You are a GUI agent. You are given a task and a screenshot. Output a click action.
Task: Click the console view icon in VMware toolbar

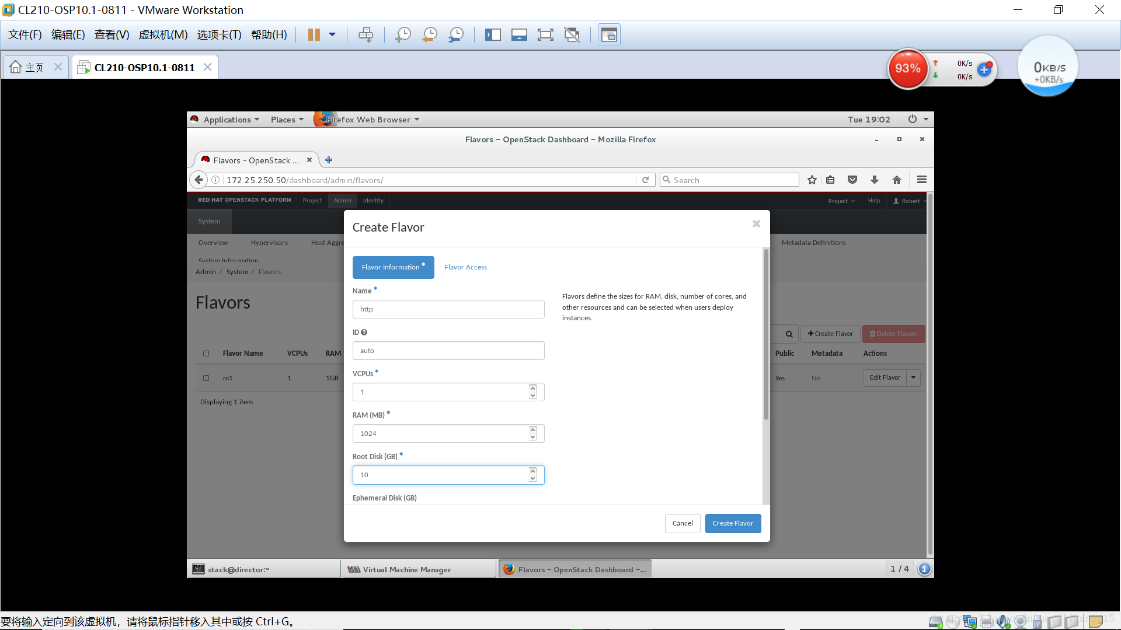point(519,35)
